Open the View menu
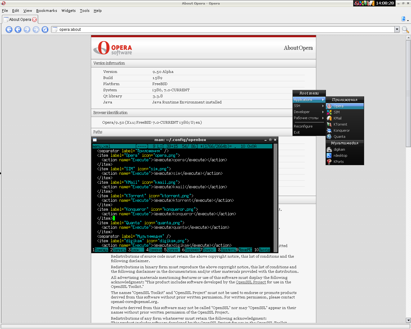The width and height of the screenshot is (411, 329). pos(28,11)
